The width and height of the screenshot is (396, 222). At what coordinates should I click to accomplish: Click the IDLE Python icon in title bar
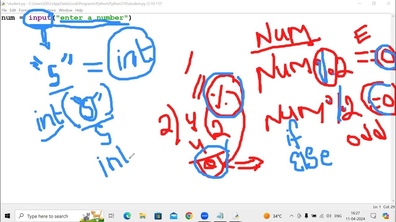point(3,3)
